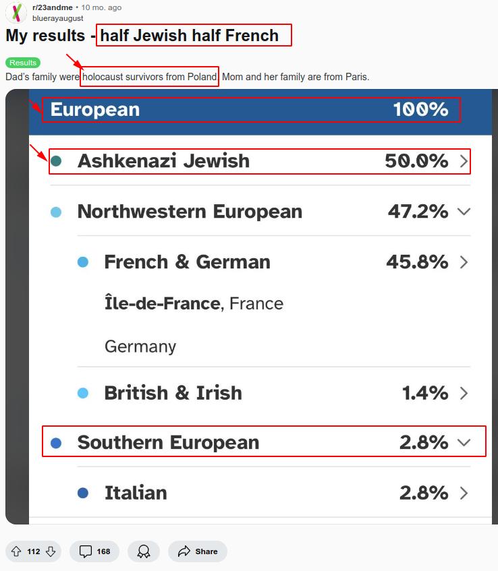Open Ashkenazi Jewish details arrow
Screen dimensions: 498x571
[x=464, y=161]
